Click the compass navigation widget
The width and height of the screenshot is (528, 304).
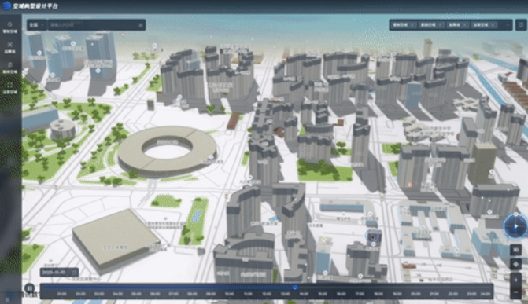[x=515, y=226]
